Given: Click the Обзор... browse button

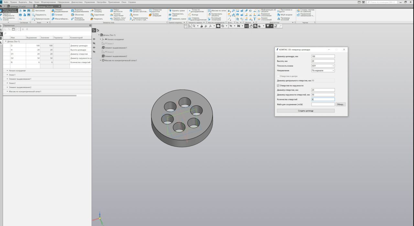Looking at the screenshot, I should 341,105.
